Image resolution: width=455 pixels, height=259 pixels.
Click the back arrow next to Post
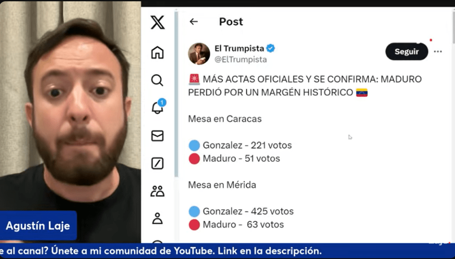[194, 21]
